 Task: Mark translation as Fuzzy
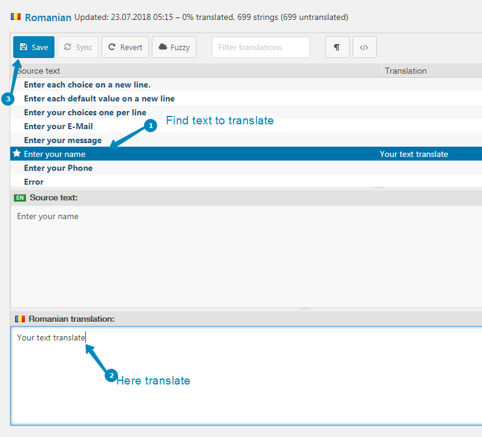174,47
